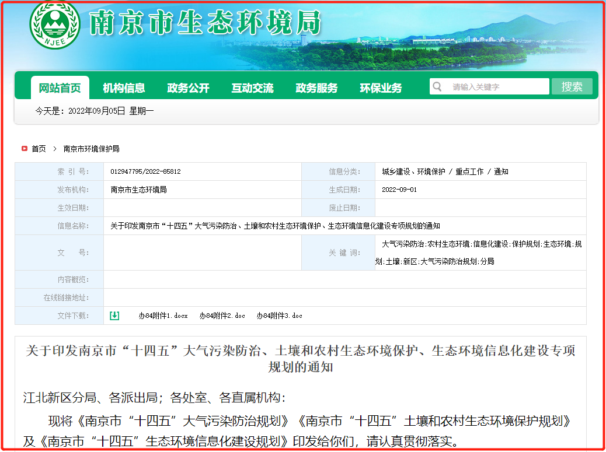The height and width of the screenshot is (452, 606).
Task: Switch to the 政务服务 section
Action: 316,88
